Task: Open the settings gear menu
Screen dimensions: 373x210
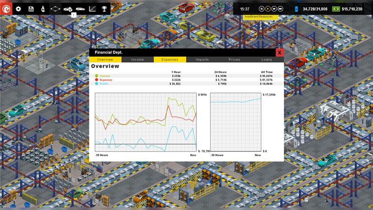Action: (x=19, y=8)
